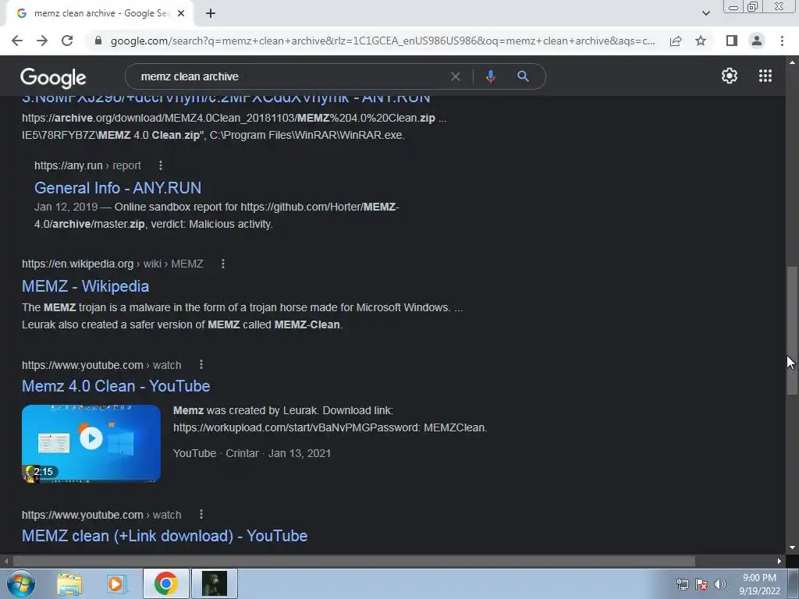Open MEMZ - Wikipedia result
Image resolution: width=799 pixels, height=599 pixels.
pyautogui.click(x=85, y=286)
